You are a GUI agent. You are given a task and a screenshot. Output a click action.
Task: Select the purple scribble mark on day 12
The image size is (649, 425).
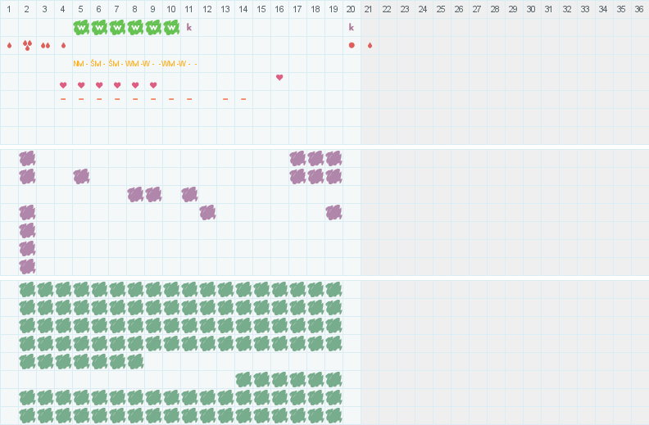[207, 212]
